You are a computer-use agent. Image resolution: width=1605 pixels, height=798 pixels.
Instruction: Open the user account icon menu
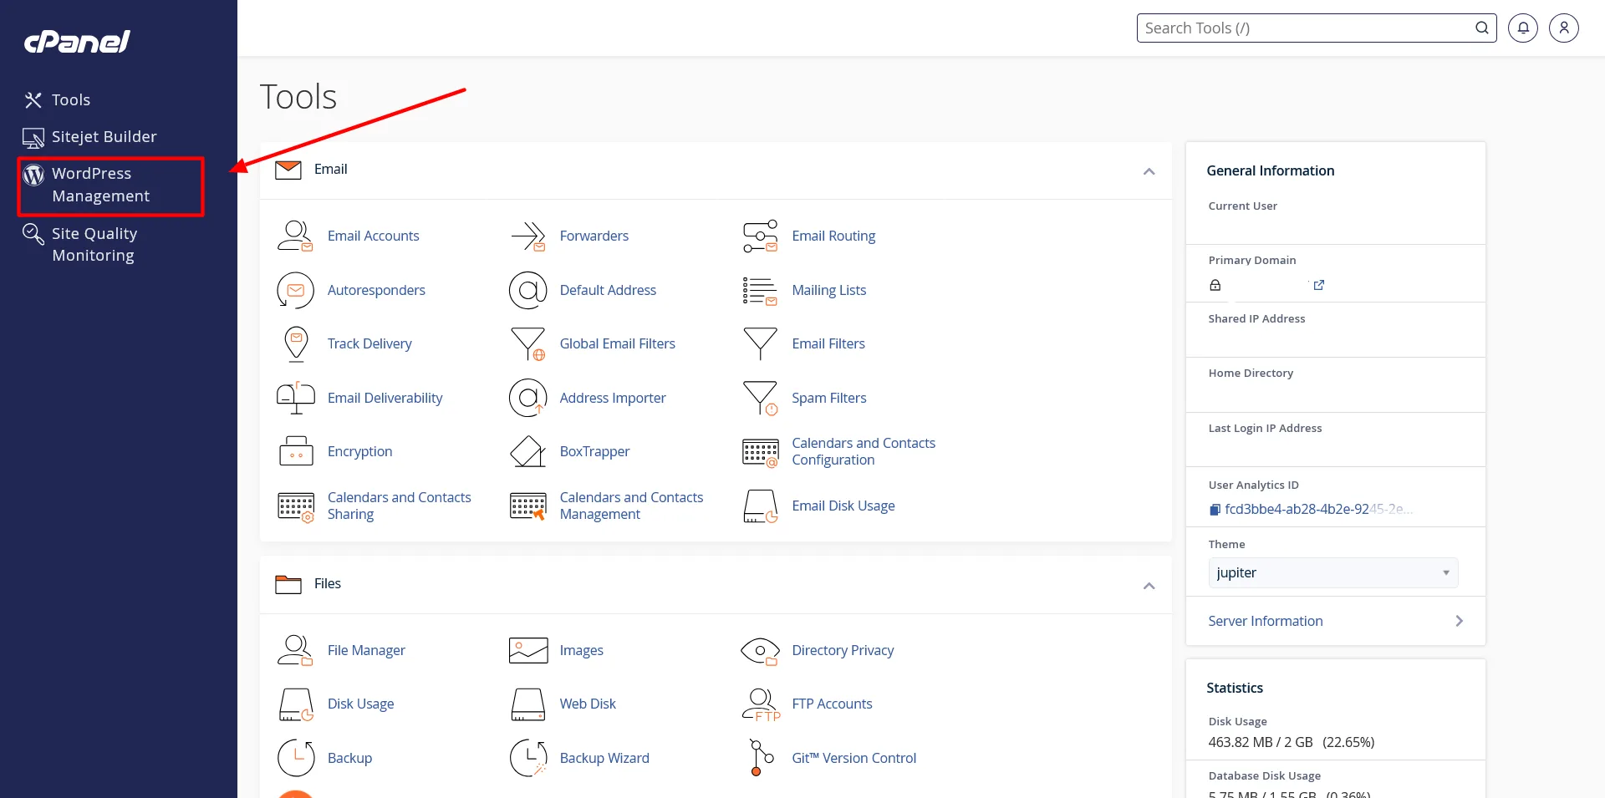[1563, 28]
